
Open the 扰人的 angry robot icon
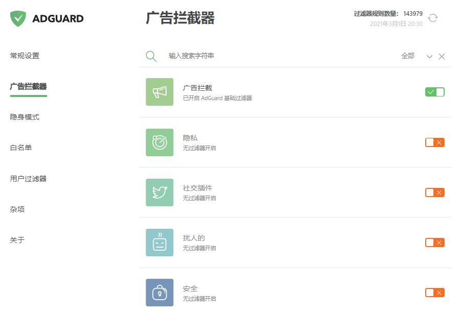point(159,243)
